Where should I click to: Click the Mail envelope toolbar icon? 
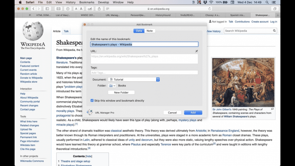59,9
